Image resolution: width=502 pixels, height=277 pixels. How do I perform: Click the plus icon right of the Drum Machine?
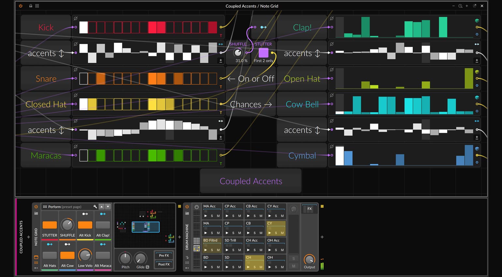pos(322,237)
